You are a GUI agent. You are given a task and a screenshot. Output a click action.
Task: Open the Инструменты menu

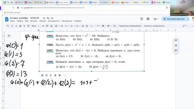(x=54, y=21)
